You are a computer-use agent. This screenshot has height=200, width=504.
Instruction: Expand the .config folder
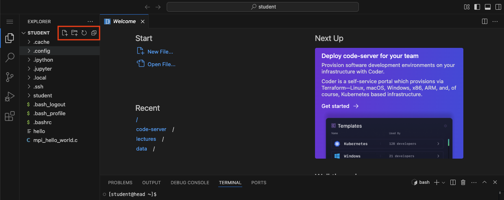pos(41,51)
